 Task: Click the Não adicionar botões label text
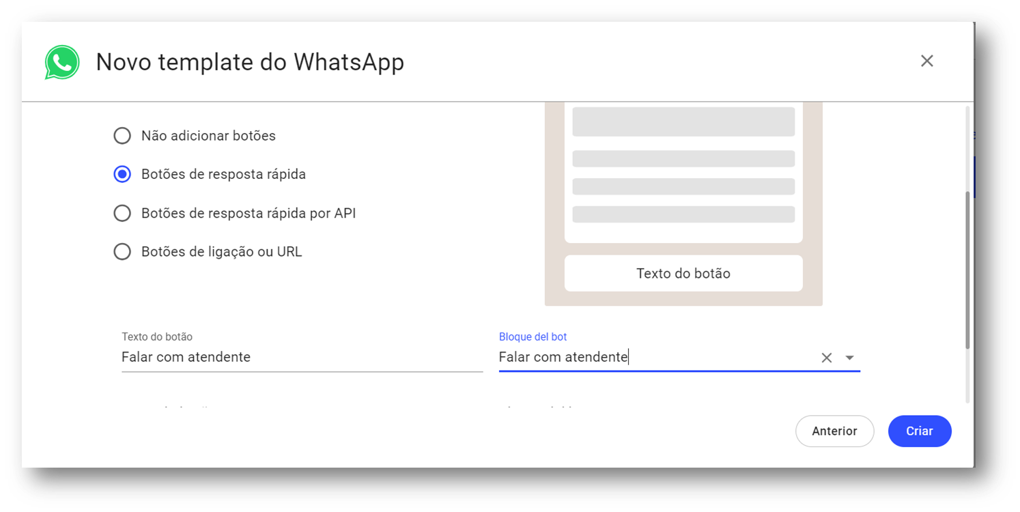[208, 136]
